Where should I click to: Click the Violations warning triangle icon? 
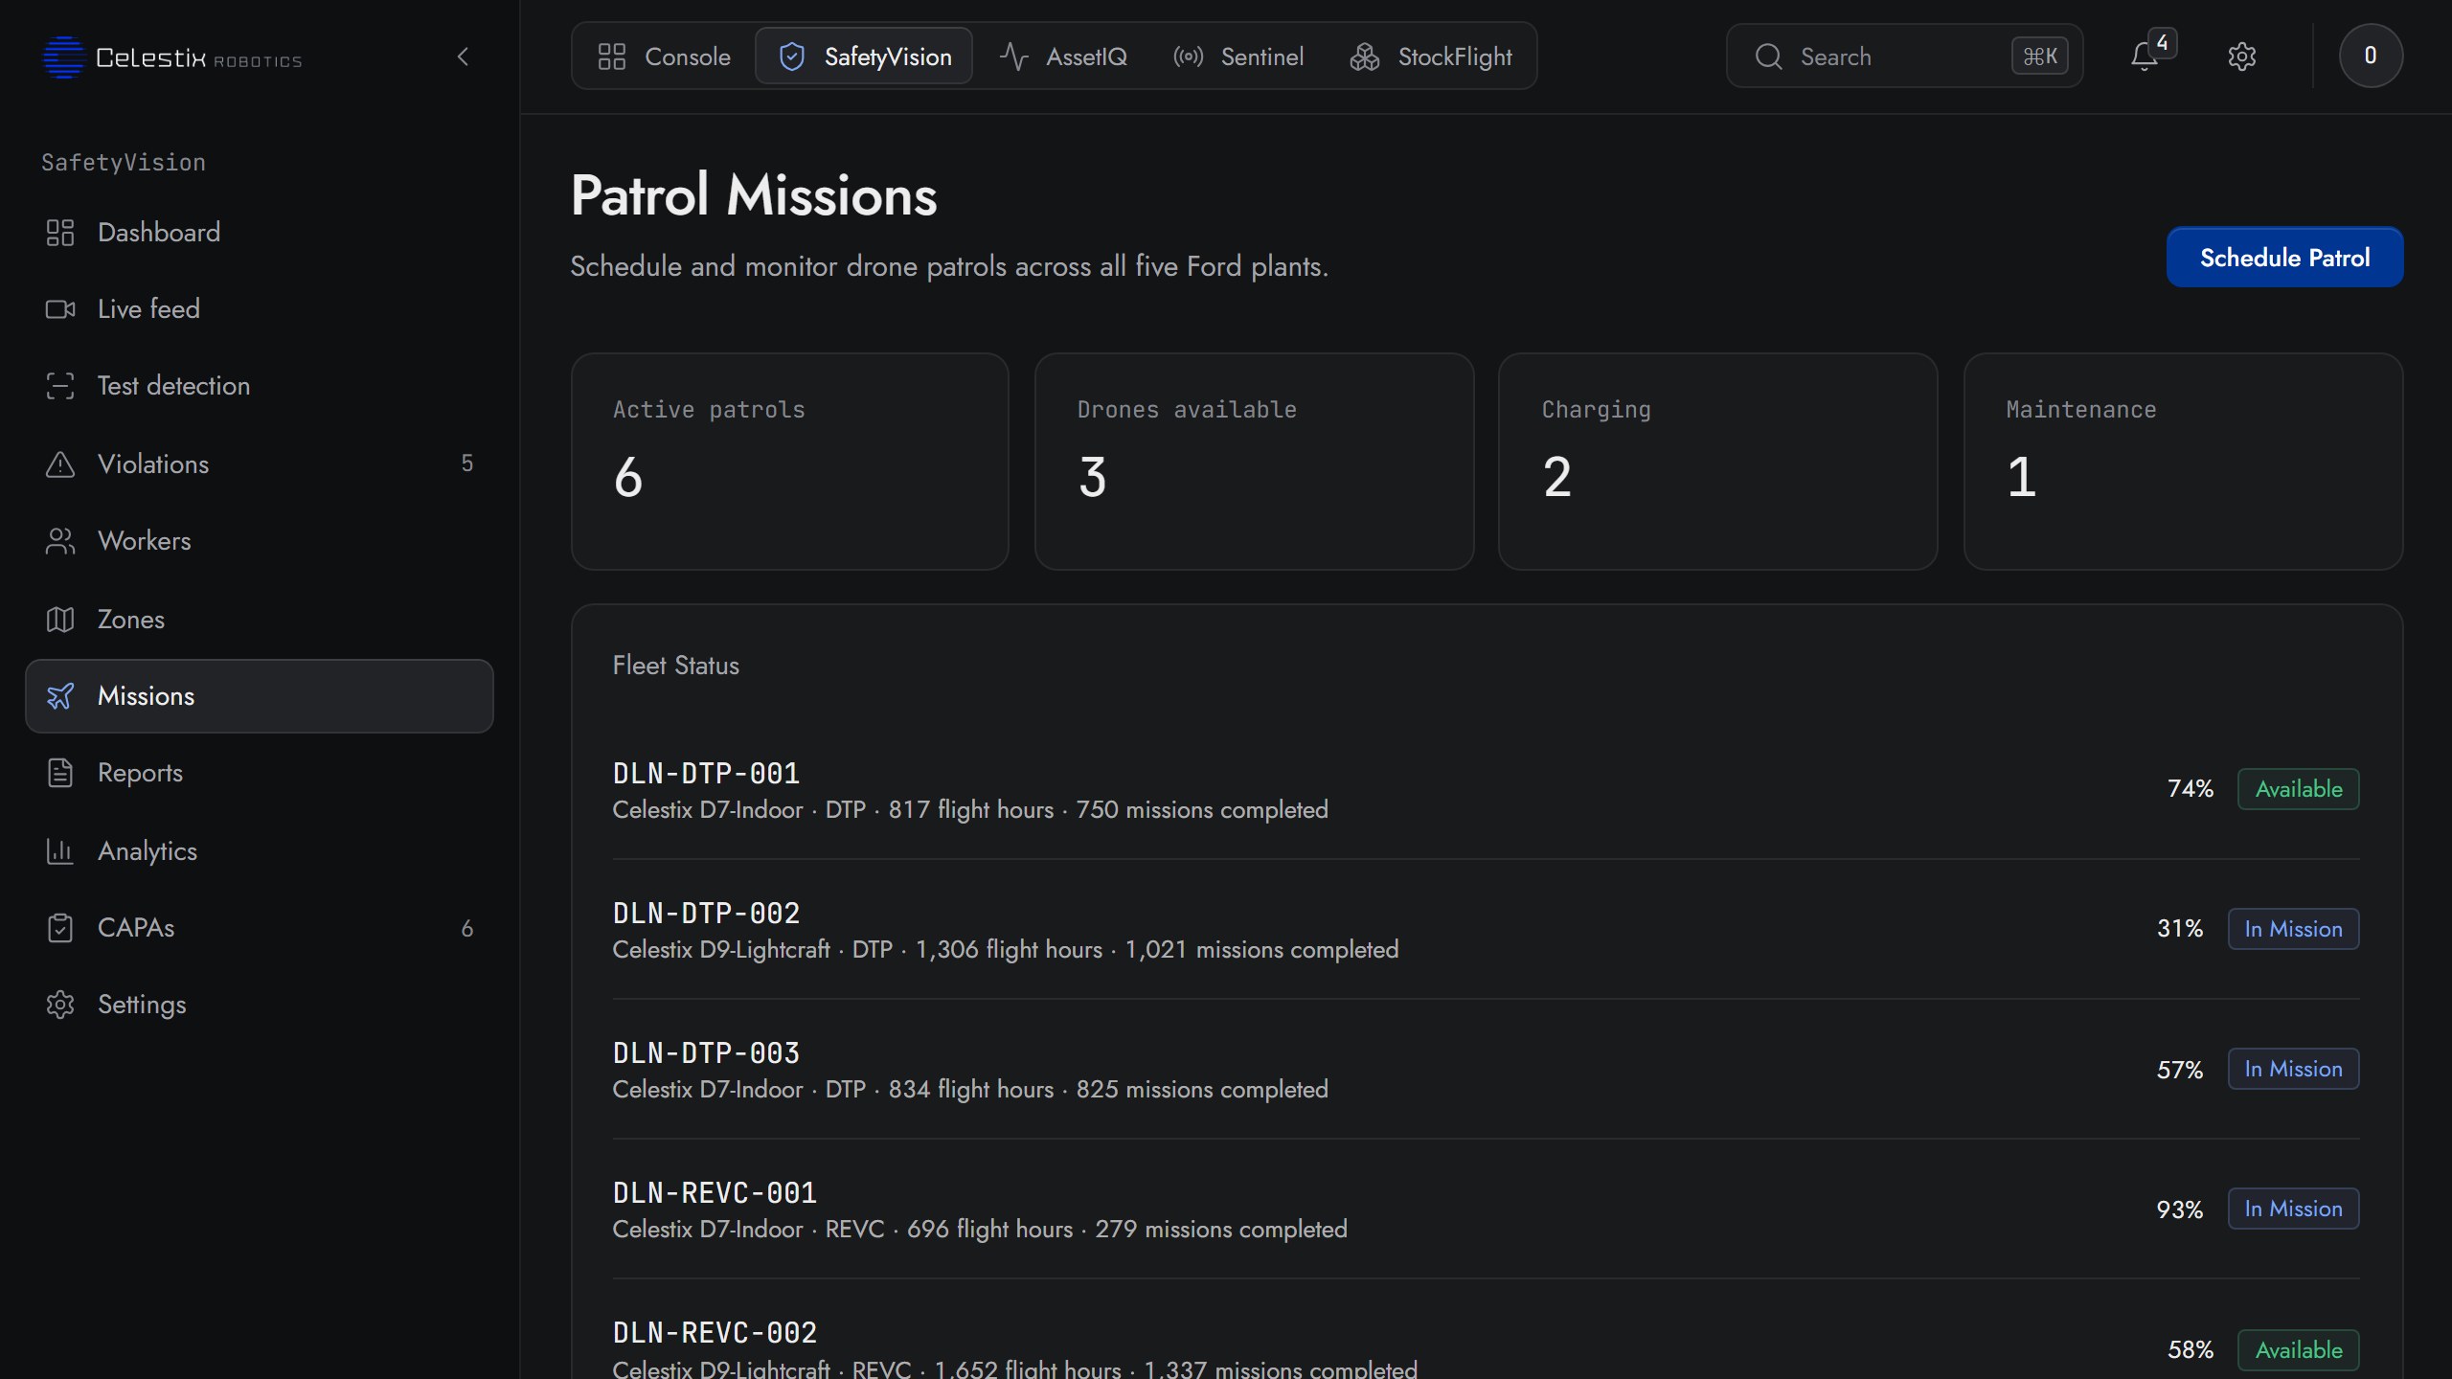coord(60,464)
